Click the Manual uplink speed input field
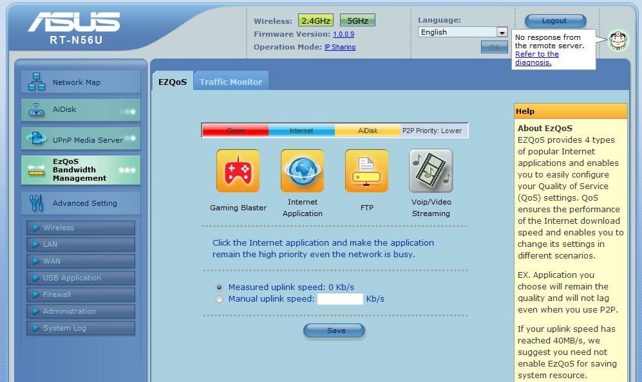Image resolution: width=642 pixels, height=382 pixels. (x=340, y=299)
